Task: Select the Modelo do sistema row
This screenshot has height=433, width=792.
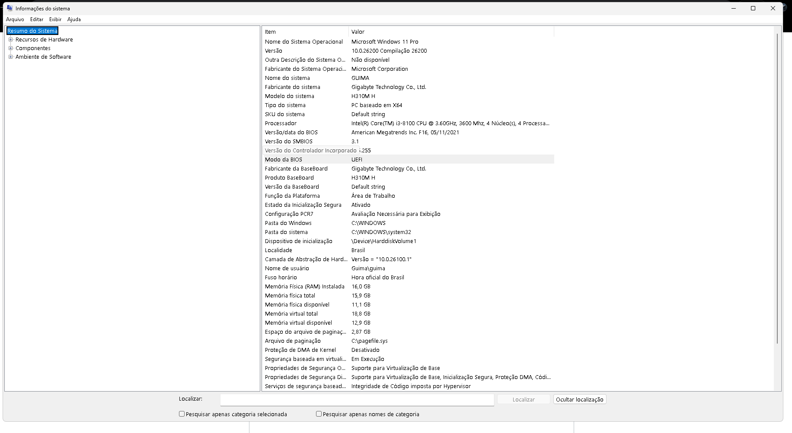Action: (408, 96)
